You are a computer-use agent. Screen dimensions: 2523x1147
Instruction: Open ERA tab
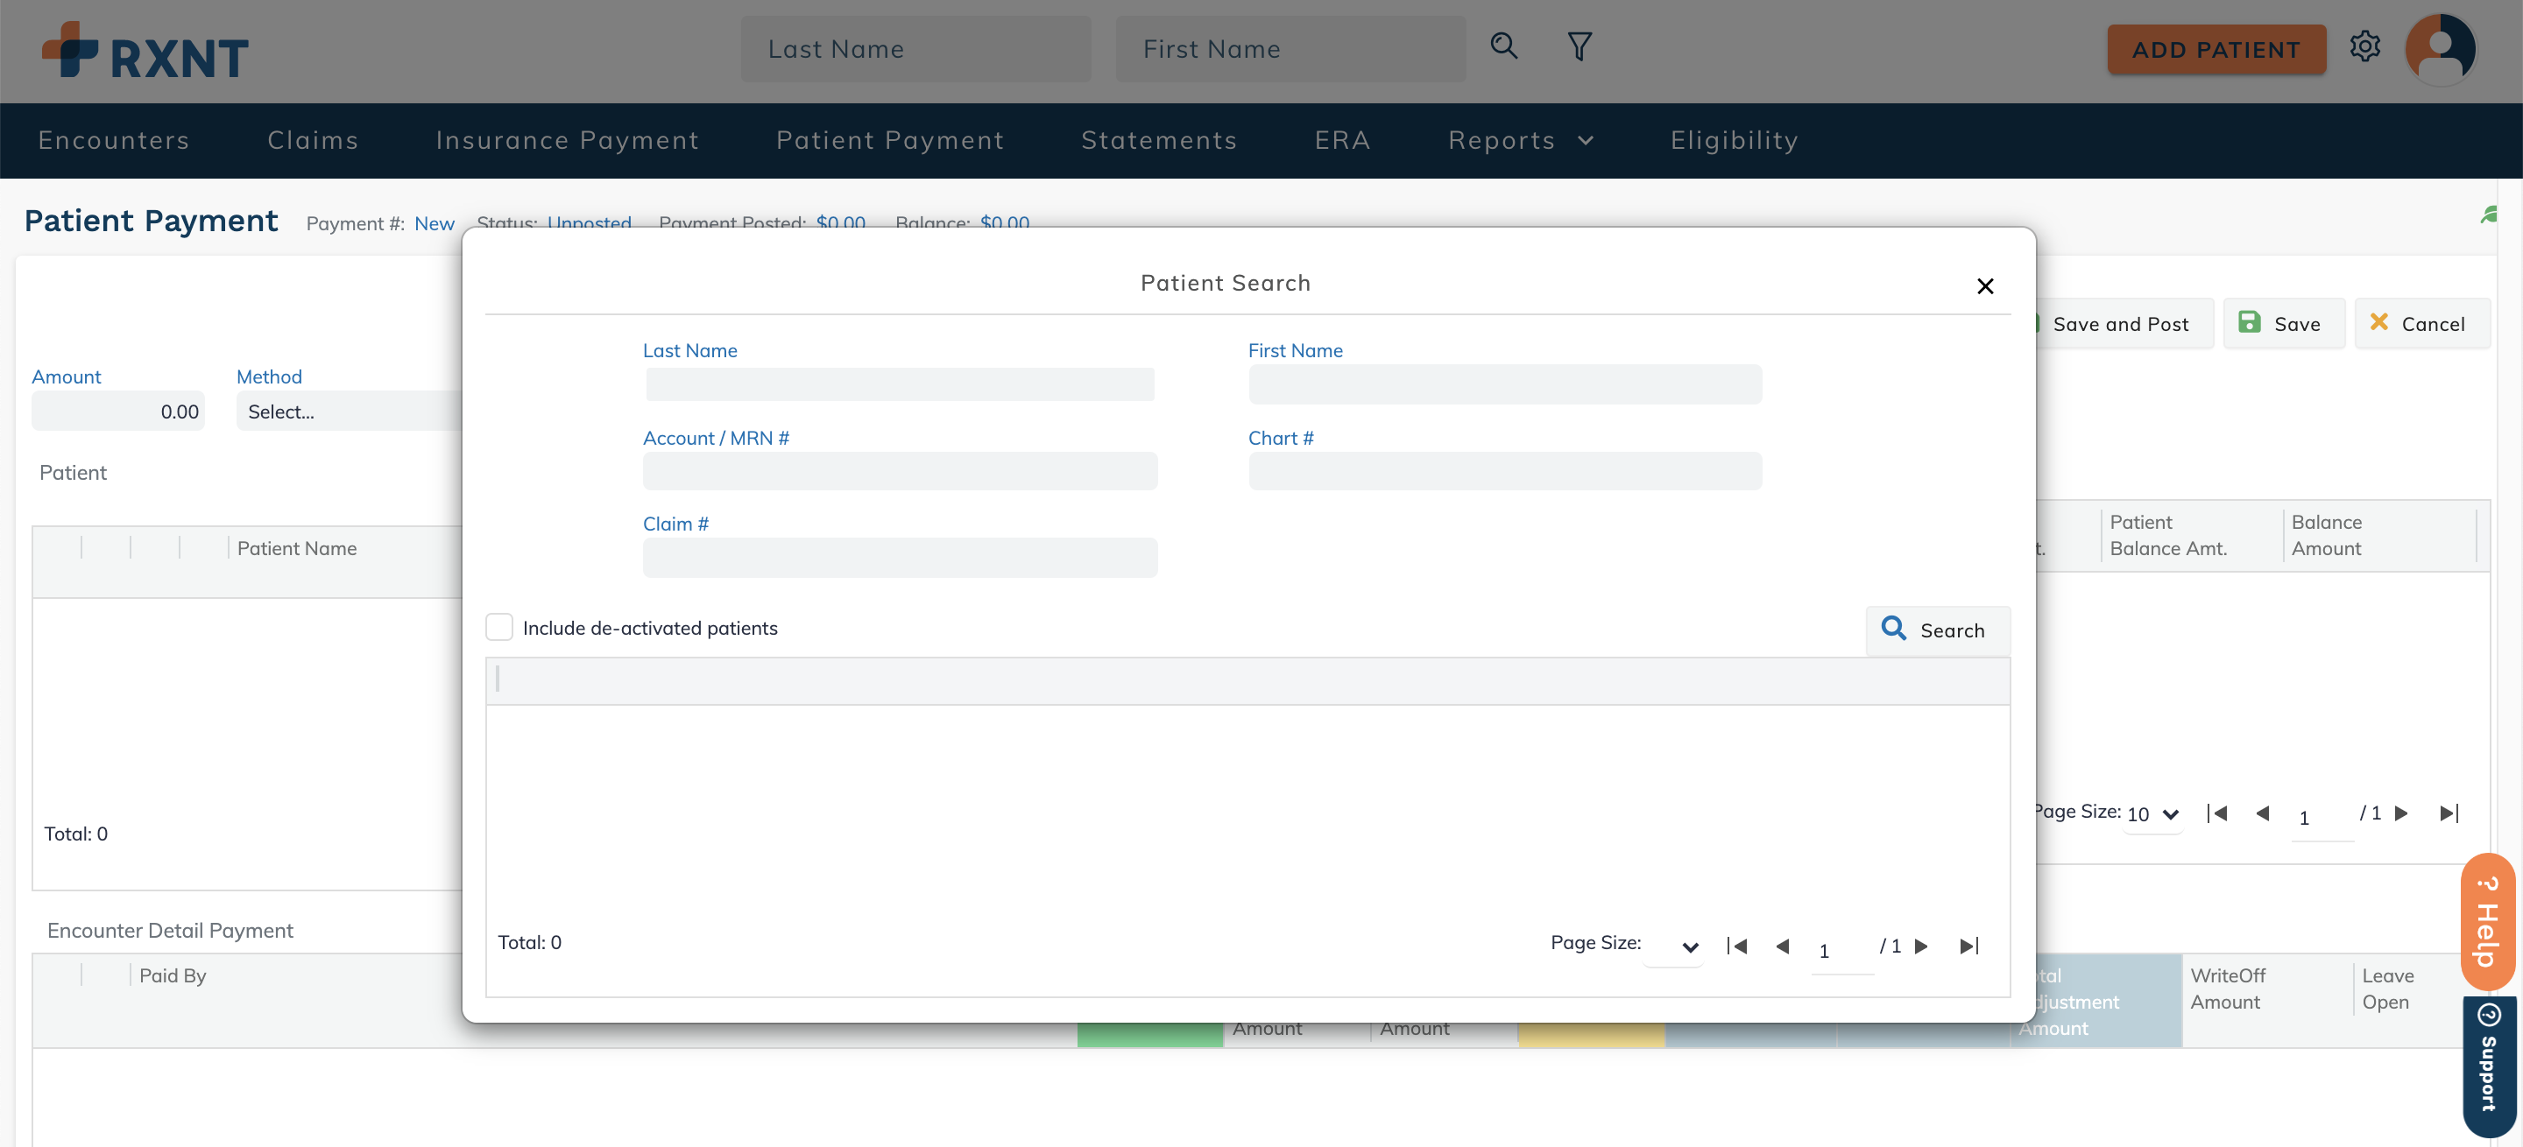tap(1342, 140)
